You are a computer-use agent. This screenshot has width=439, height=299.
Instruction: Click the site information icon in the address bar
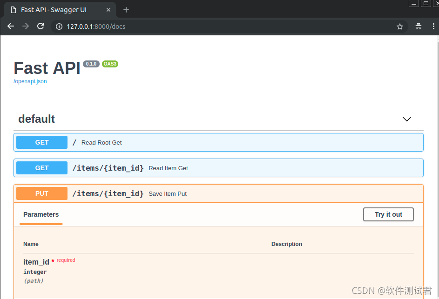(59, 27)
